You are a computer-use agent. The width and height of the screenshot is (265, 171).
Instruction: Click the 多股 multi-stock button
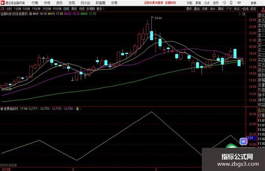point(205,9)
